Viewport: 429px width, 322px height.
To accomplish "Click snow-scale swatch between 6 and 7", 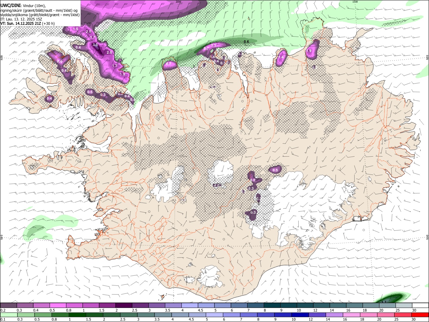I will click(x=239, y=306).
